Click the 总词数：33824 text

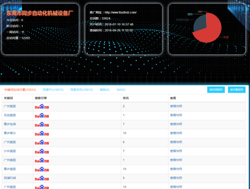pos(100,18)
